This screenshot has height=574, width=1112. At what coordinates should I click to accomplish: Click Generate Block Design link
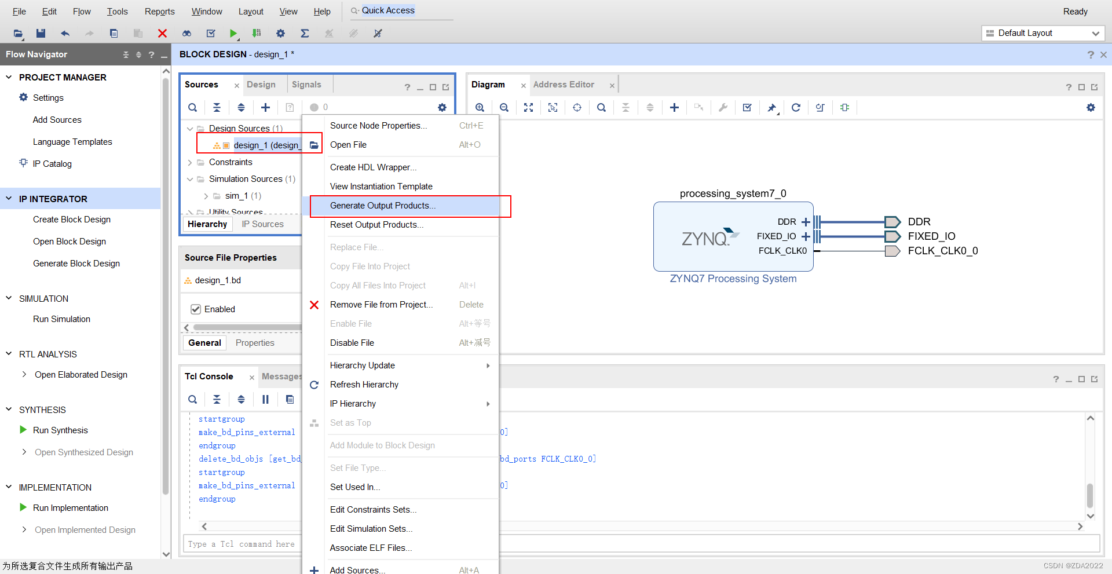76,264
